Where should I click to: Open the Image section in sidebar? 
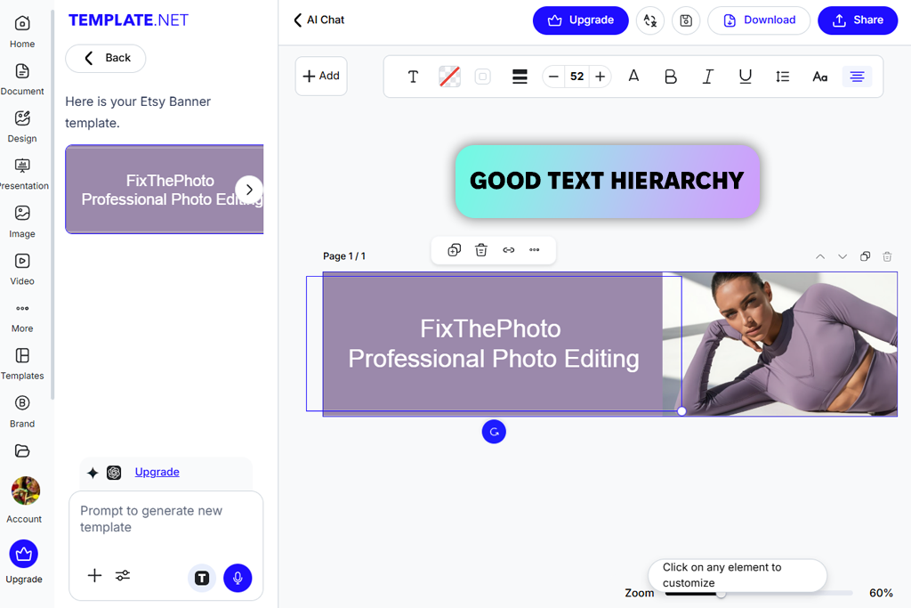point(22,222)
